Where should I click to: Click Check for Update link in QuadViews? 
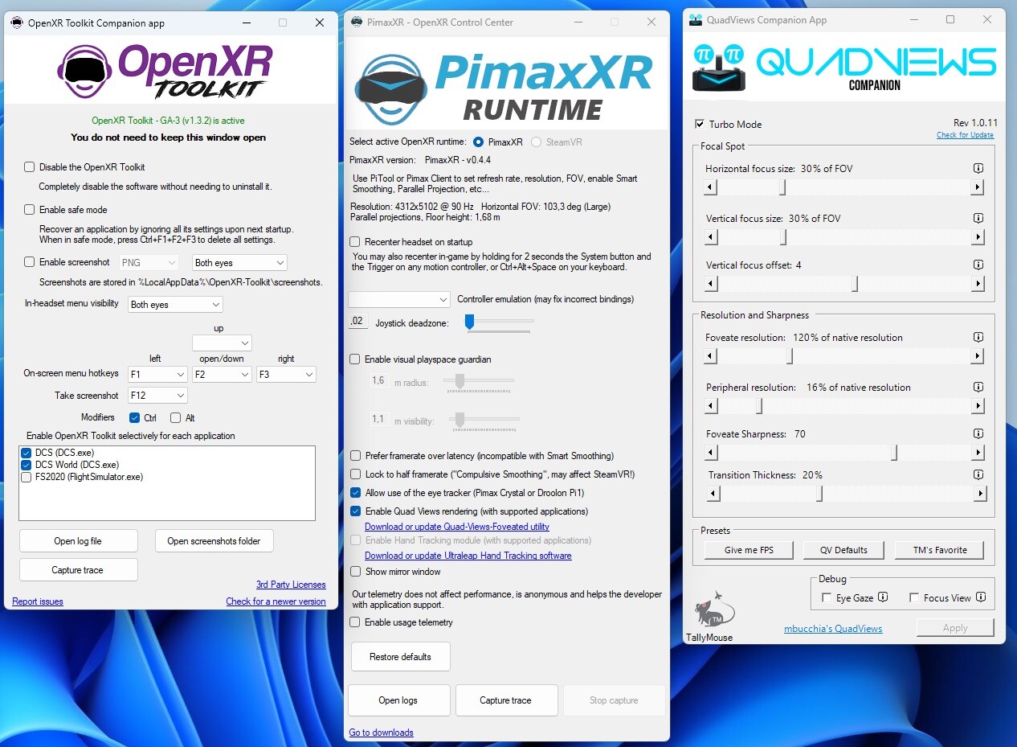pyautogui.click(x=965, y=135)
